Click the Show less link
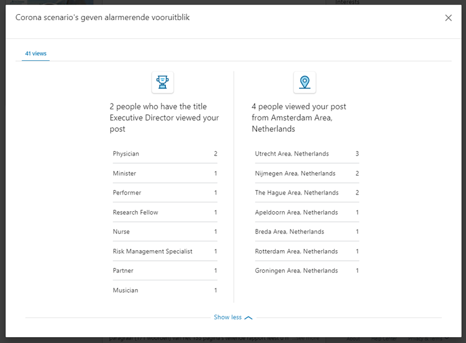Screen dimensions: 466x343 [x=227, y=317]
